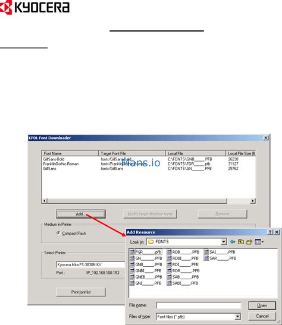Select the FGR_____.pfb font file
The image size is (282, 325).
point(145,252)
